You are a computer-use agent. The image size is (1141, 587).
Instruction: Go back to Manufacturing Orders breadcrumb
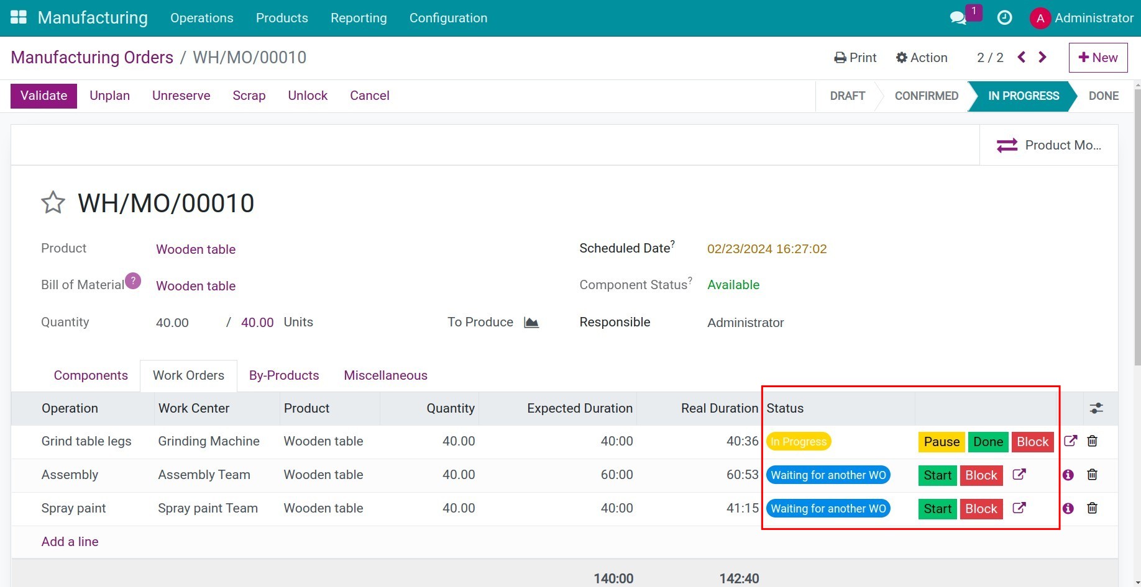92,57
